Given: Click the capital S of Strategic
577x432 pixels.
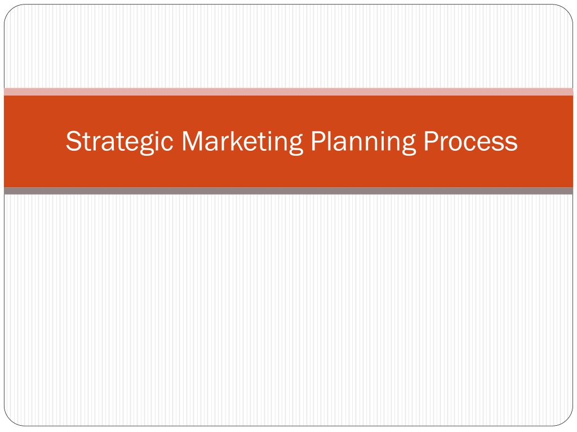Looking at the screenshot, I should pyautogui.click(x=73, y=141).
